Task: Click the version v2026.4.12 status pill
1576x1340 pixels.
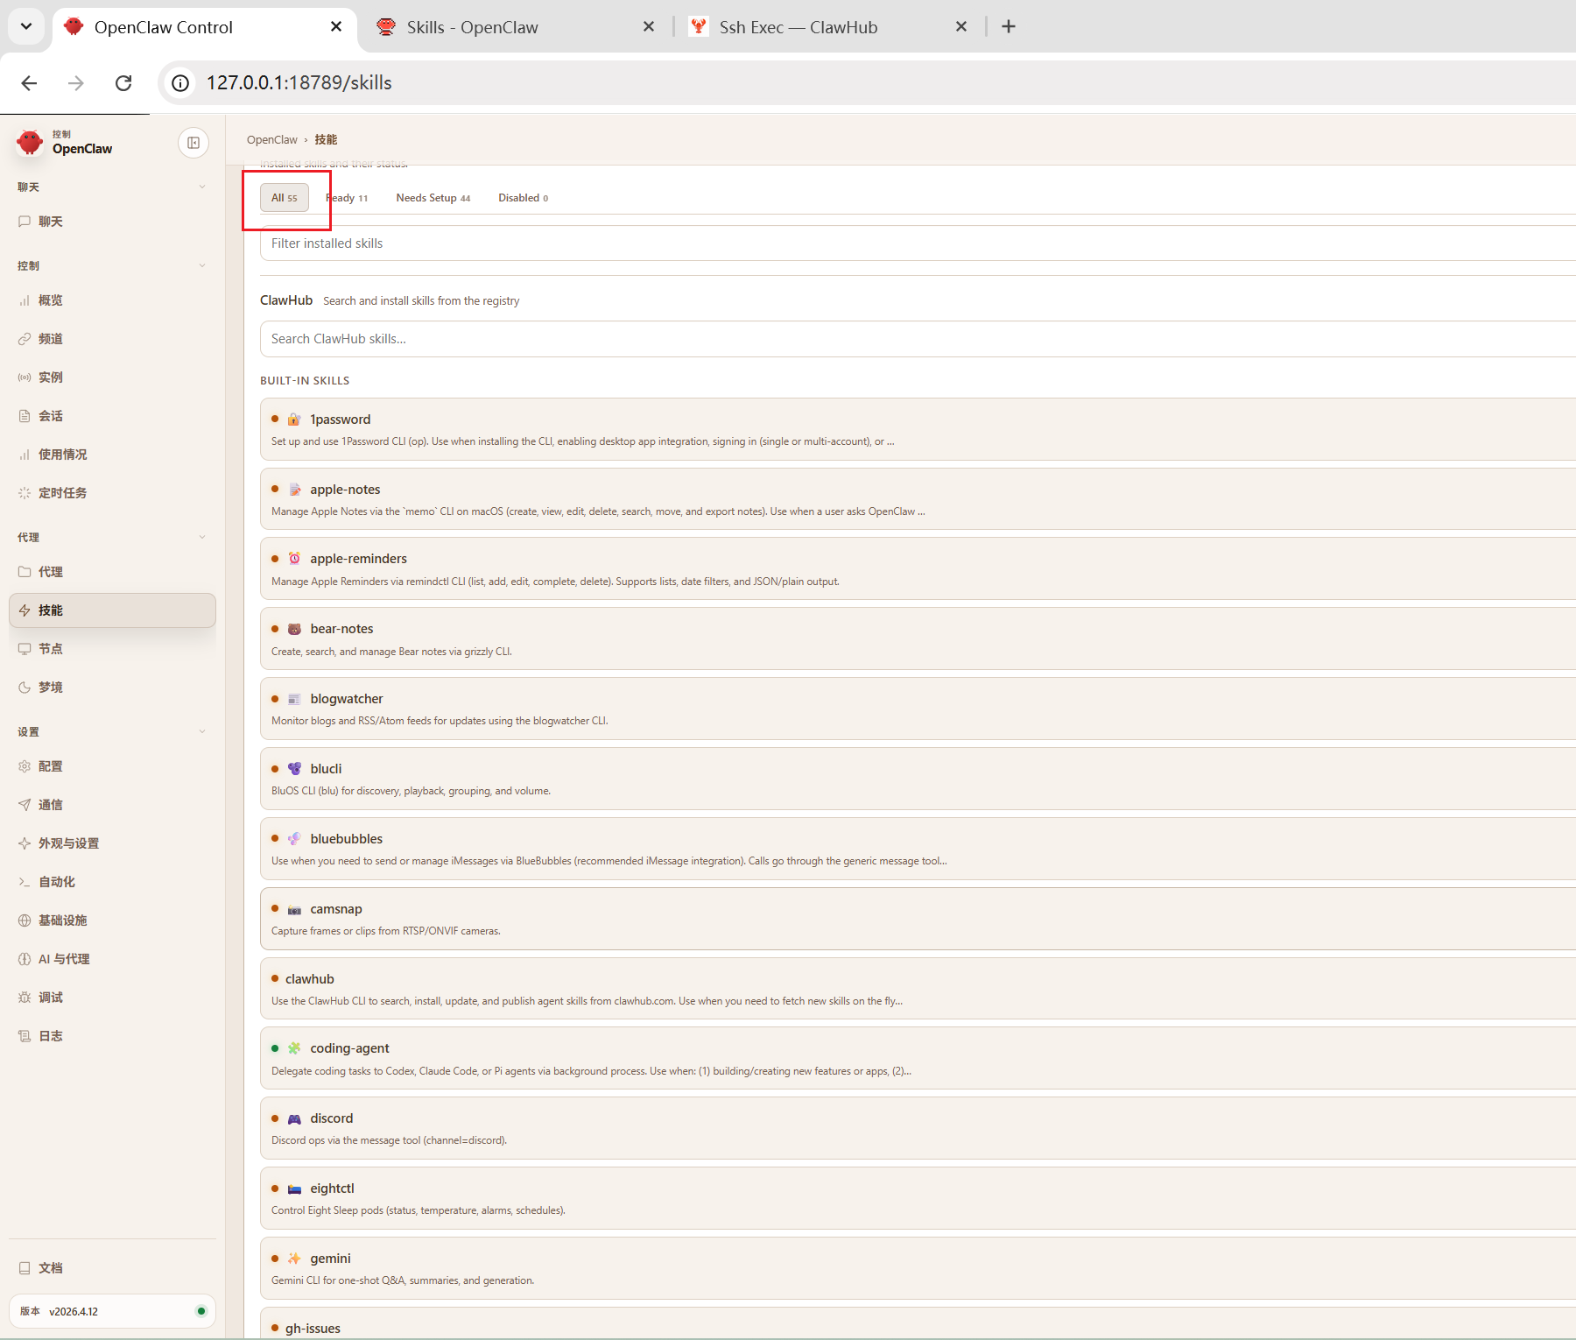Action: (x=112, y=1311)
